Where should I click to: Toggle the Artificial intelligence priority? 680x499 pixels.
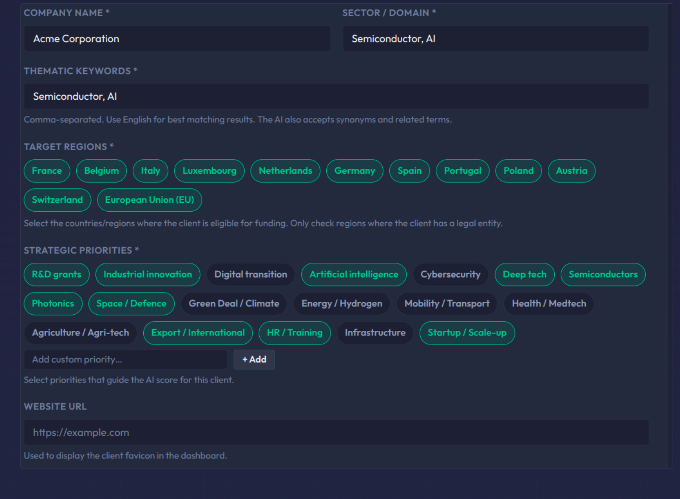[x=354, y=274]
